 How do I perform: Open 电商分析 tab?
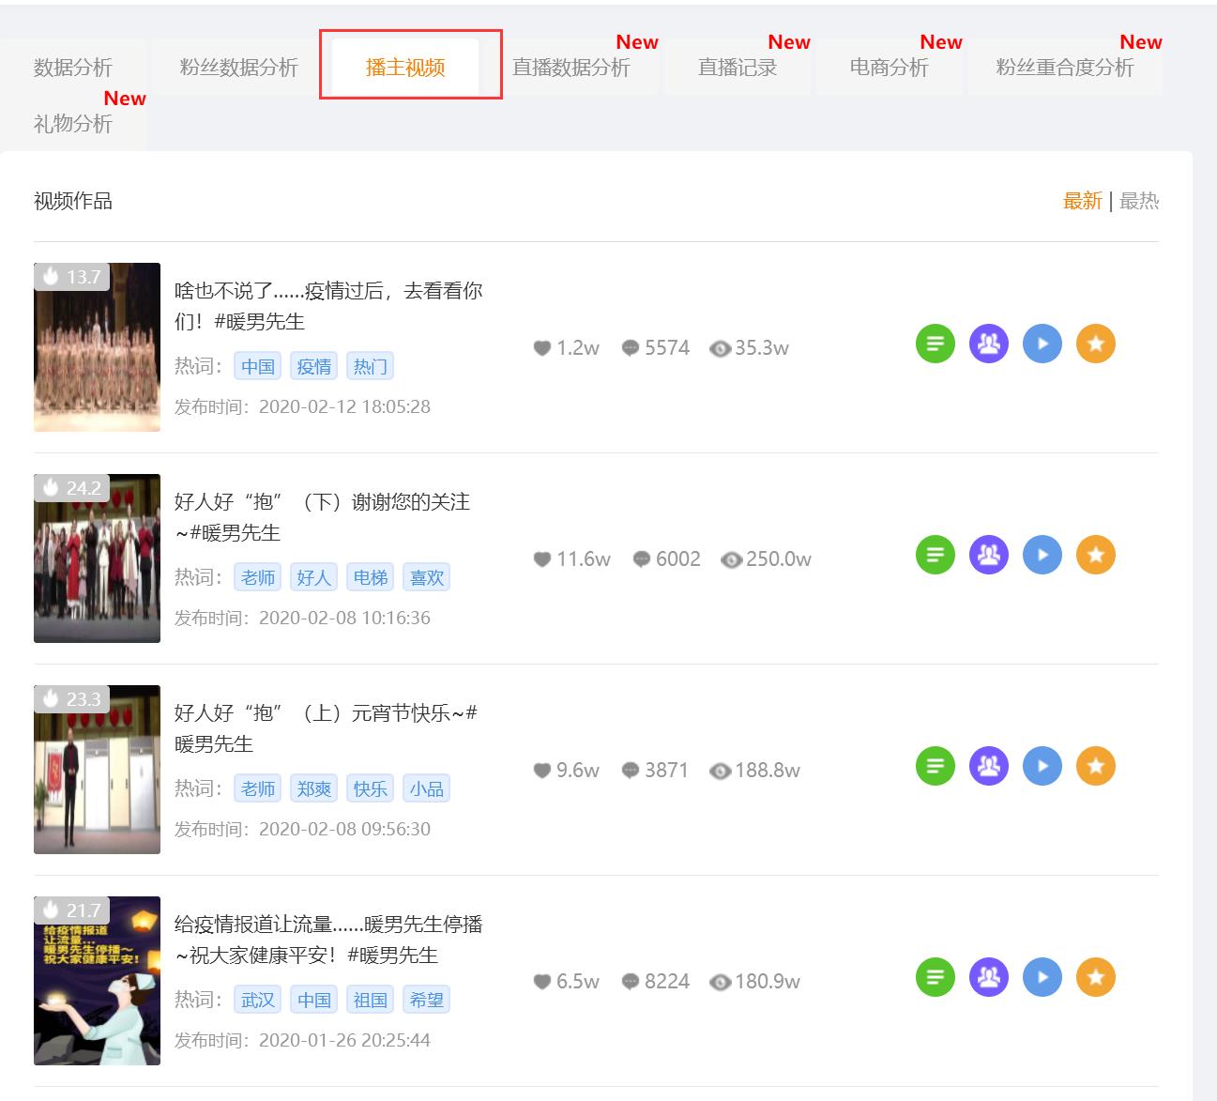[889, 68]
